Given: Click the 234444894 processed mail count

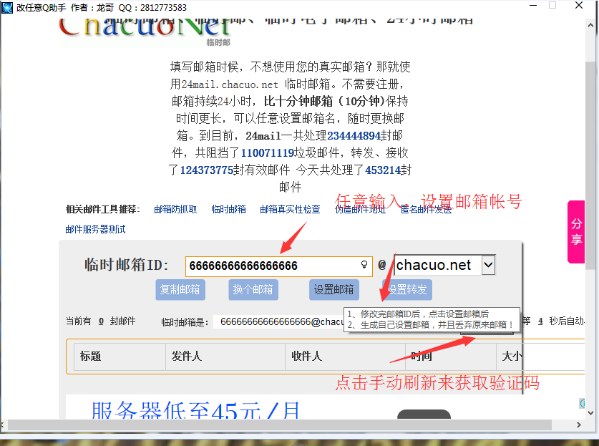Looking at the screenshot, I should [354, 136].
